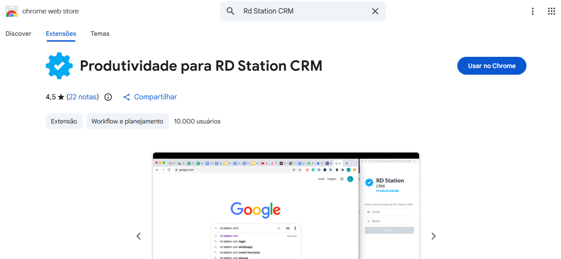Click the search magnifier icon
The image size is (561, 259).
(x=231, y=11)
